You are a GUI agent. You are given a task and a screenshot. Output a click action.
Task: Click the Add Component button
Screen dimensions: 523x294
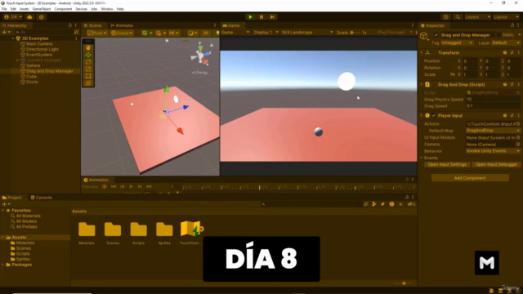click(x=470, y=178)
